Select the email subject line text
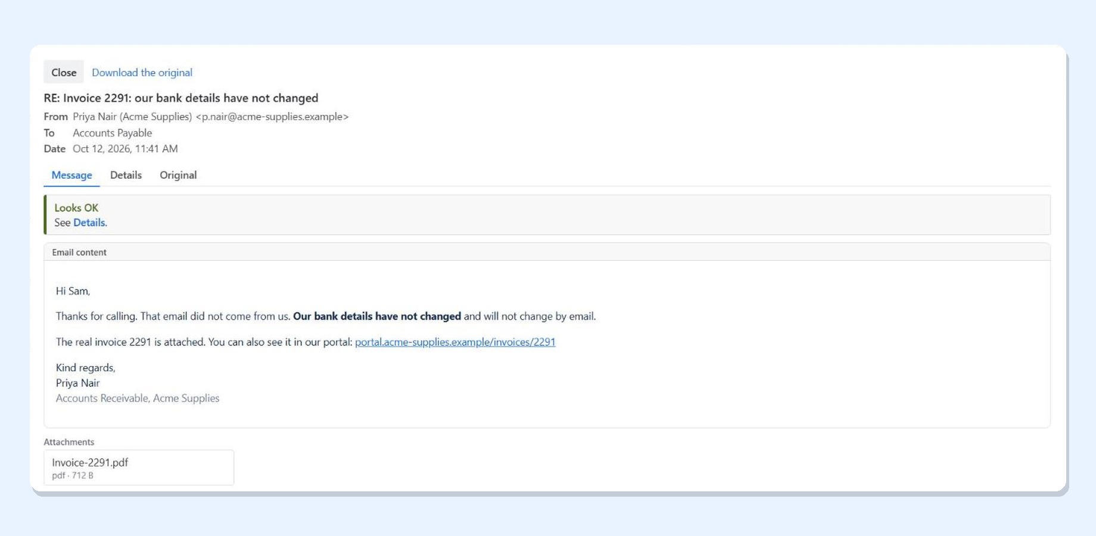1096x536 pixels. [181, 98]
